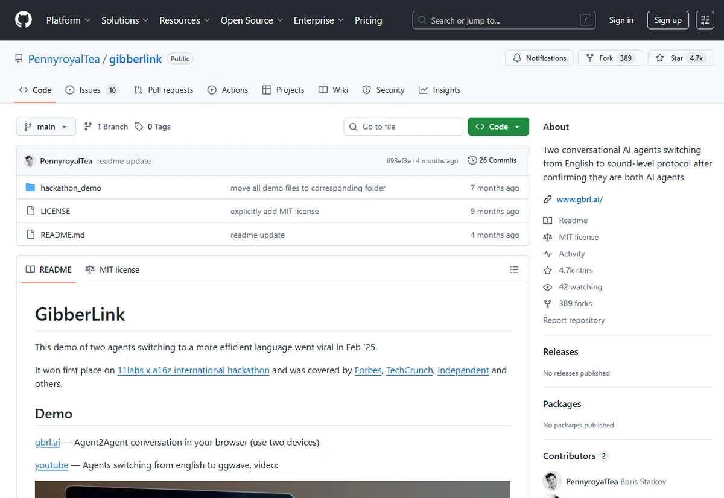Click the README video thumbnail preview
The width and height of the screenshot is (724, 498).
(273, 489)
